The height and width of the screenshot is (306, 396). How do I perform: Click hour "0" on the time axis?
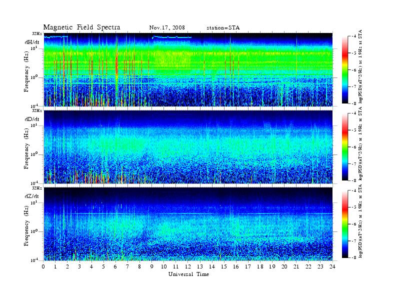[x=43, y=266]
